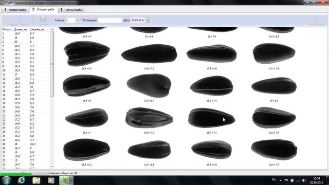Screen dimensions: 329x185
Task: Click the seed image labeled 16.5 x 8.1
Action: [87, 150]
